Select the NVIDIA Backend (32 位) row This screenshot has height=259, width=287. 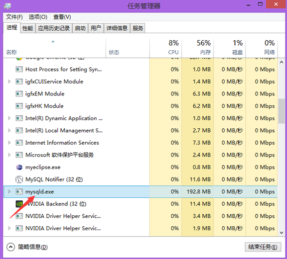pos(141,204)
